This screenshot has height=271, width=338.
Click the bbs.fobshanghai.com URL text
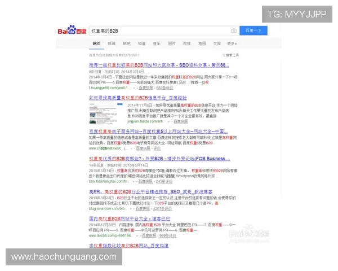[x=108, y=181]
